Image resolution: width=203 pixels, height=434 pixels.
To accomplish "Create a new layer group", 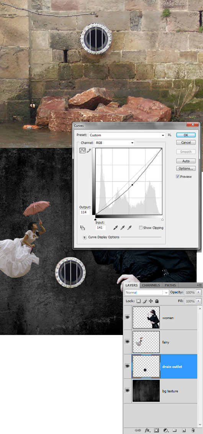I will pyautogui.click(x=175, y=431).
